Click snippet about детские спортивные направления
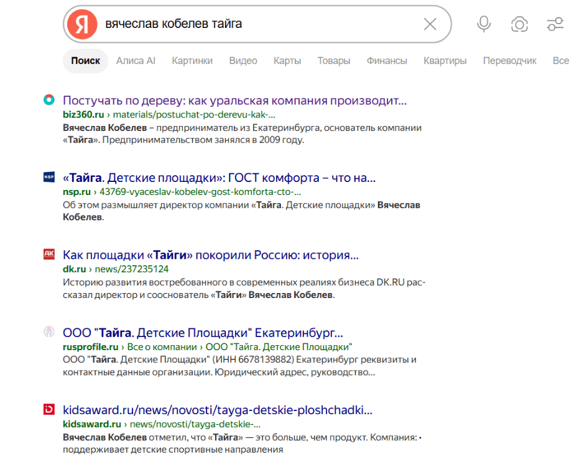 point(242,443)
